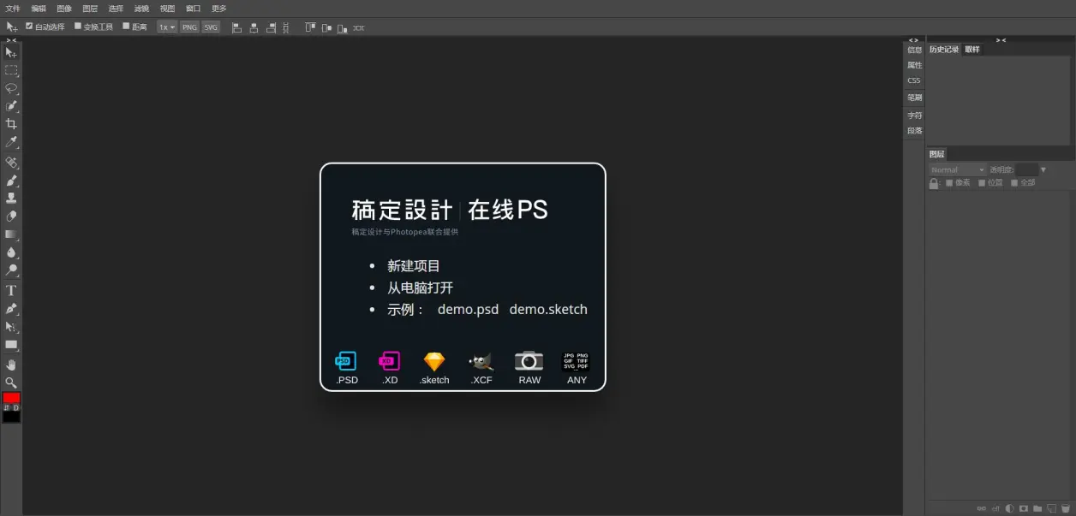
Task: Click the align vertical centers icon
Action: [x=326, y=27]
